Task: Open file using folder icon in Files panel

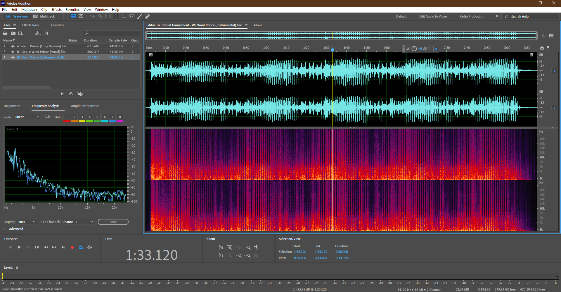Action: coord(5,33)
